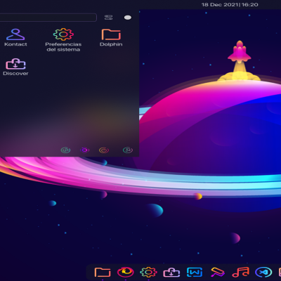Image resolution: width=281 pixels, height=281 pixels.
Task: Open the date and time clock in panel
Action: [x=230, y=4]
